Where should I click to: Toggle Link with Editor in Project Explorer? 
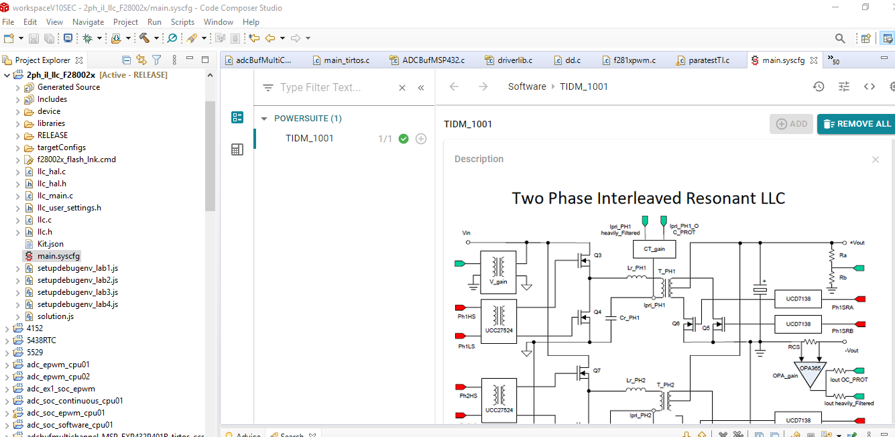coord(141,60)
